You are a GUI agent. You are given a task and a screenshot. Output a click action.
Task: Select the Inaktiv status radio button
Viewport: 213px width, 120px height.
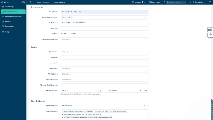(70, 34)
